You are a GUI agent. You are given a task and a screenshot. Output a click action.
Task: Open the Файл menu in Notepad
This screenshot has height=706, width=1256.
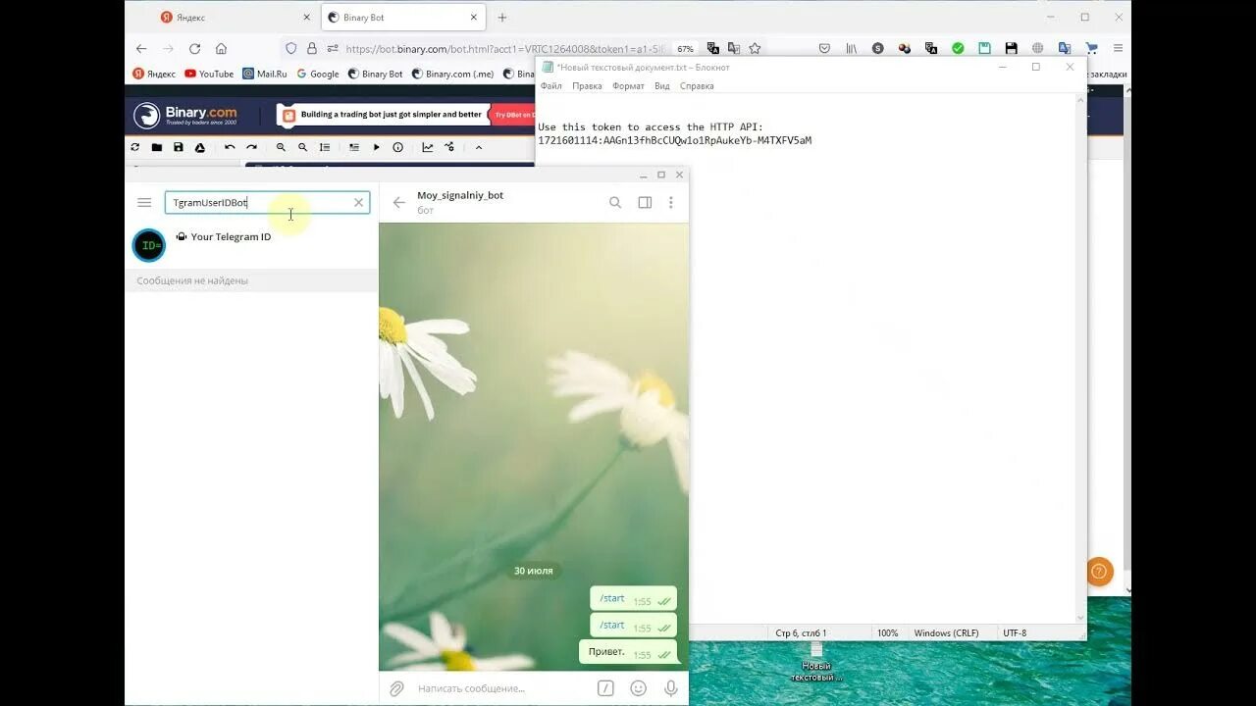(551, 86)
